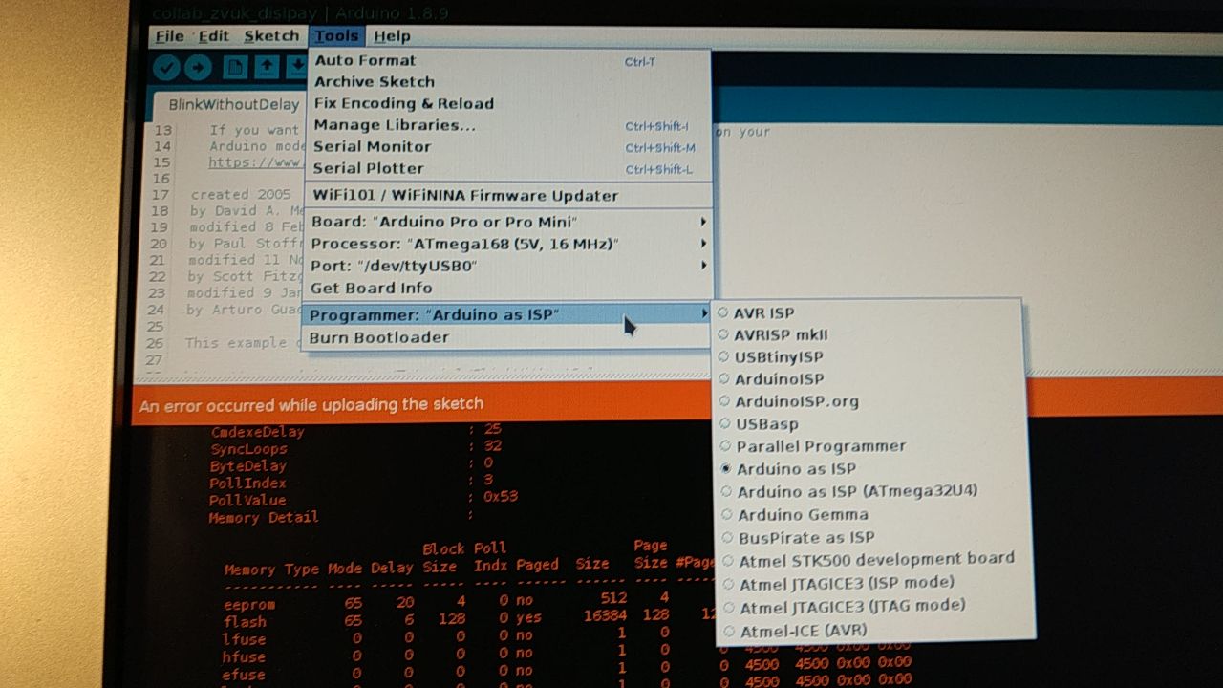Select BusPirate as ISP programmer
The width and height of the screenshot is (1223, 688).
pyautogui.click(x=871, y=537)
